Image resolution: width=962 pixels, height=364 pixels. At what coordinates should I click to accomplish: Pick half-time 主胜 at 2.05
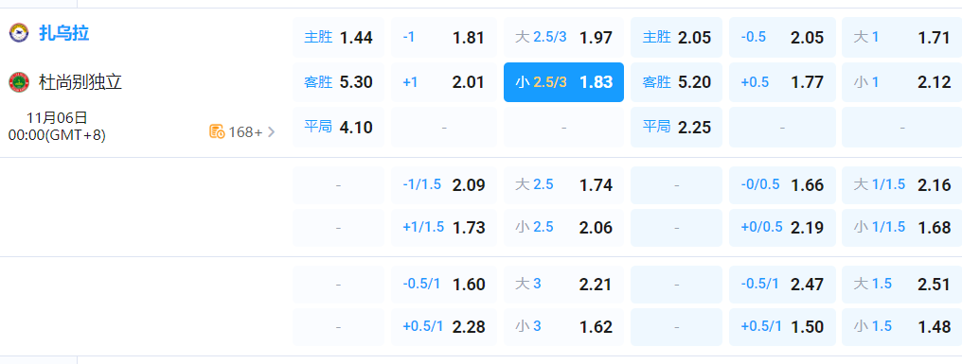(677, 38)
